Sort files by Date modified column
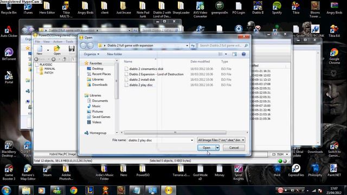Screen dimensions: 347x195 point(200,61)
